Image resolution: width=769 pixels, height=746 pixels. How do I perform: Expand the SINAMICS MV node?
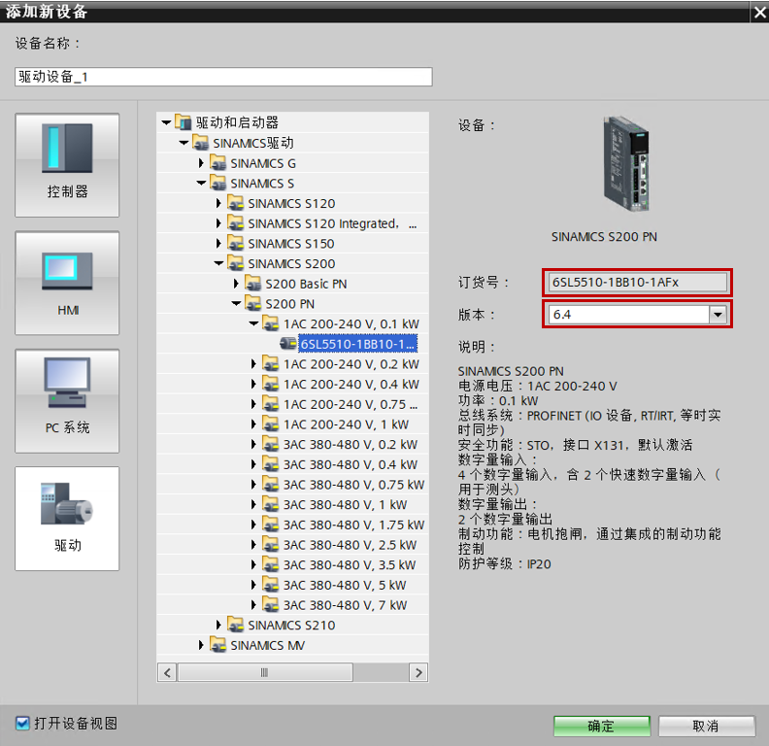(x=201, y=645)
